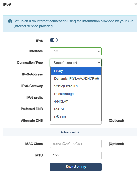The width and height of the screenshot is (140, 173).
Task: Click the MTU field showing 1500
Action: [76, 155]
